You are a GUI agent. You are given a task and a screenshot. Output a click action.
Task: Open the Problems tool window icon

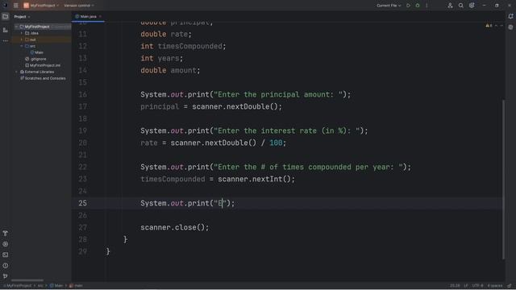tap(6, 265)
